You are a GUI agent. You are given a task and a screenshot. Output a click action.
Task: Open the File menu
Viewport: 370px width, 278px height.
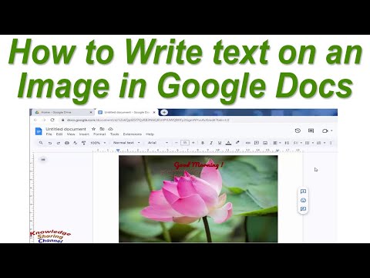click(49, 134)
